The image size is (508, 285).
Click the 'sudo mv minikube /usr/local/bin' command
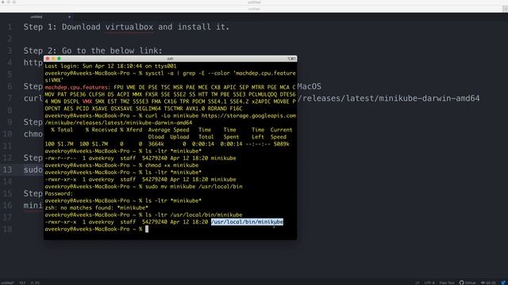(x=194, y=187)
